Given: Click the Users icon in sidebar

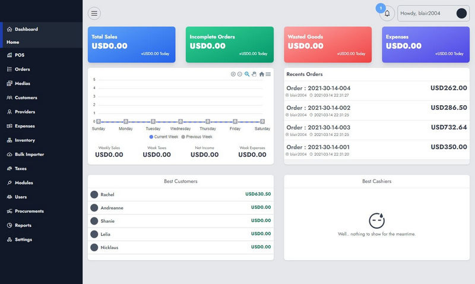Looking at the screenshot, I should click(9, 197).
